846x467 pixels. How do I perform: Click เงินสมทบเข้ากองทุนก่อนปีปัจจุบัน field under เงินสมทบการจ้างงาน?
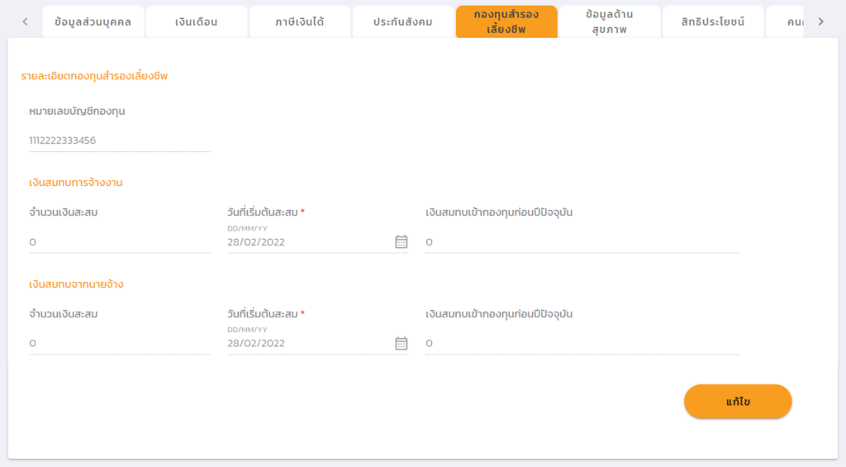[582, 242]
